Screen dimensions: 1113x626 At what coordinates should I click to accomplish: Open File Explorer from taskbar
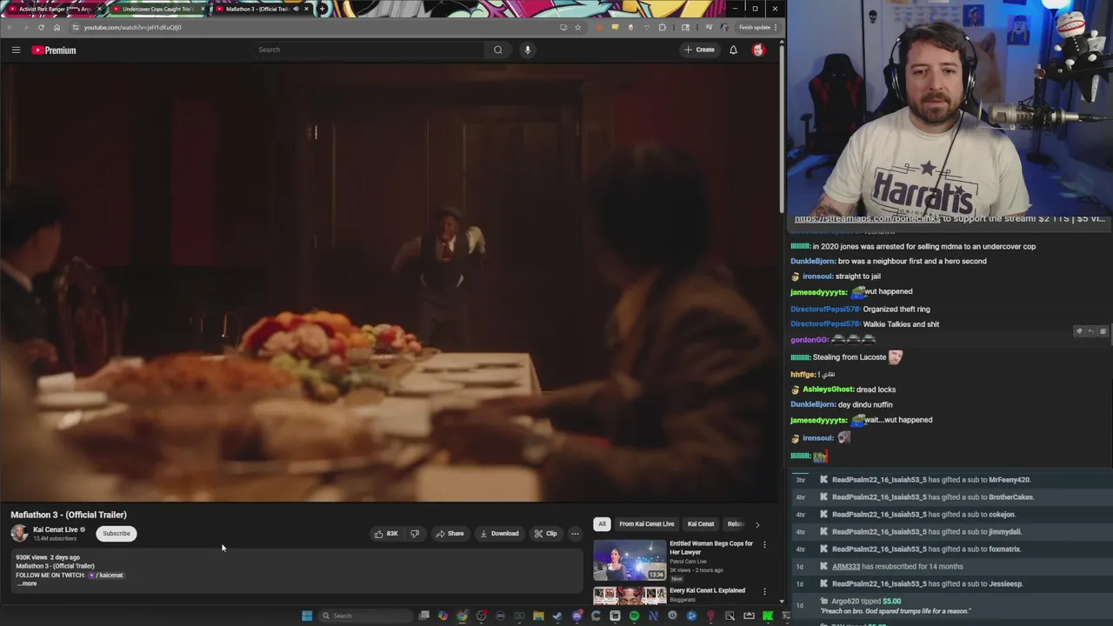pyautogui.click(x=538, y=616)
